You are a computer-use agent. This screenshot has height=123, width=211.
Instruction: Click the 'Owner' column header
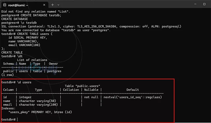(x=53, y=64)
